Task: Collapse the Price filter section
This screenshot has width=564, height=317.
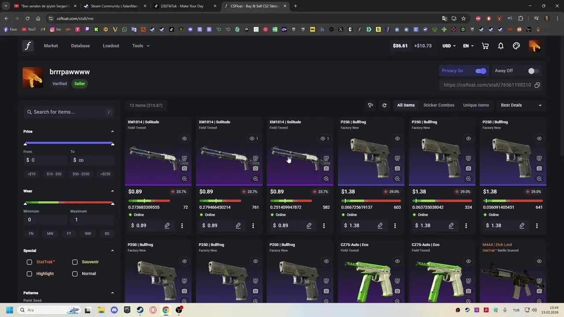Action: pyautogui.click(x=112, y=132)
